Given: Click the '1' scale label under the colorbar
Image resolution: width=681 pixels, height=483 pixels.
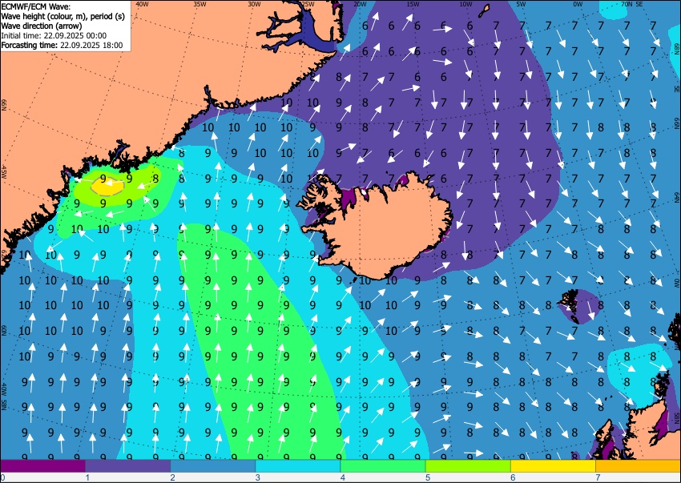Looking at the screenshot, I should tap(87, 477).
